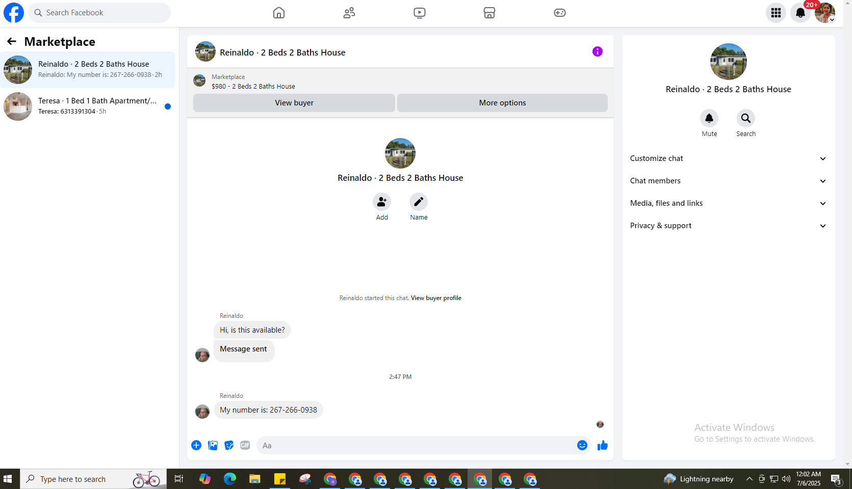Send a thumbs up like

(x=603, y=445)
